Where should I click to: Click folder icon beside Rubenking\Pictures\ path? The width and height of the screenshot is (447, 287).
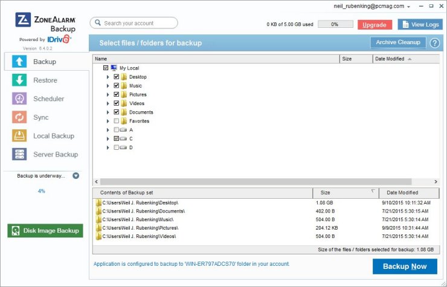(x=98, y=228)
